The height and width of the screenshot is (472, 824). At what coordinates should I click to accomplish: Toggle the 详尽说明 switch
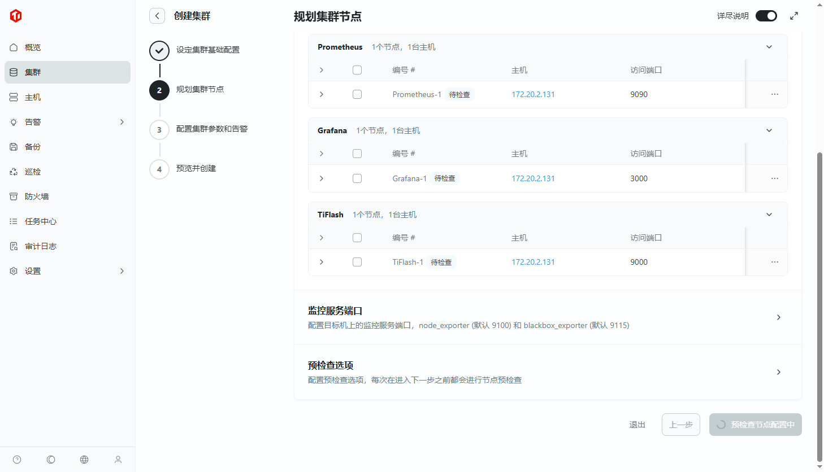click(x=766, y=16)
